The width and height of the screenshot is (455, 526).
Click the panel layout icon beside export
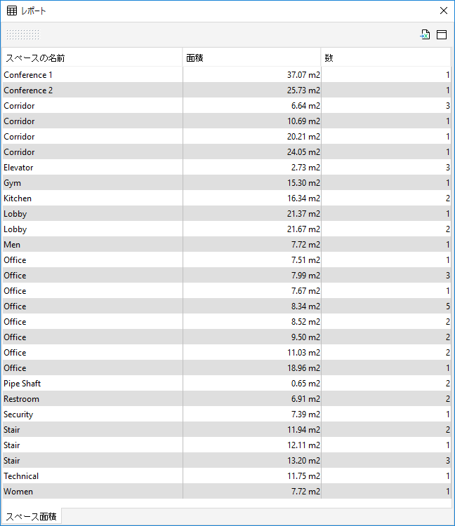pyautogui.click(x=442, y=34)
